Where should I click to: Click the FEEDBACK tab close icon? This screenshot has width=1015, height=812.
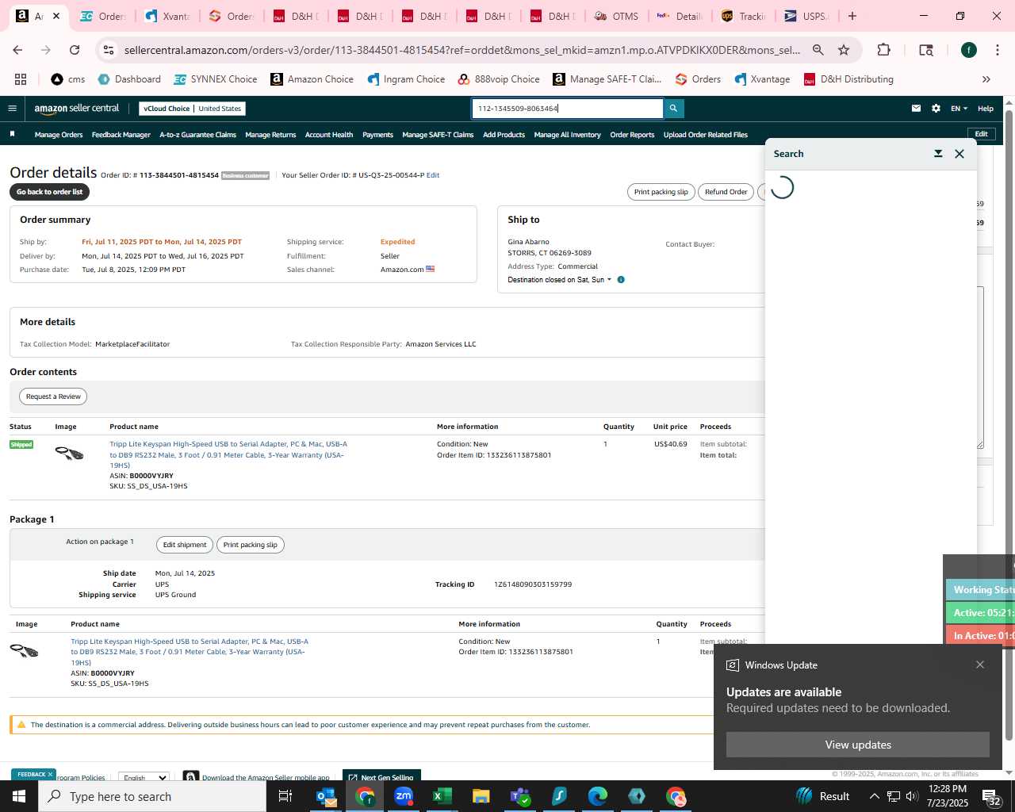50,775
